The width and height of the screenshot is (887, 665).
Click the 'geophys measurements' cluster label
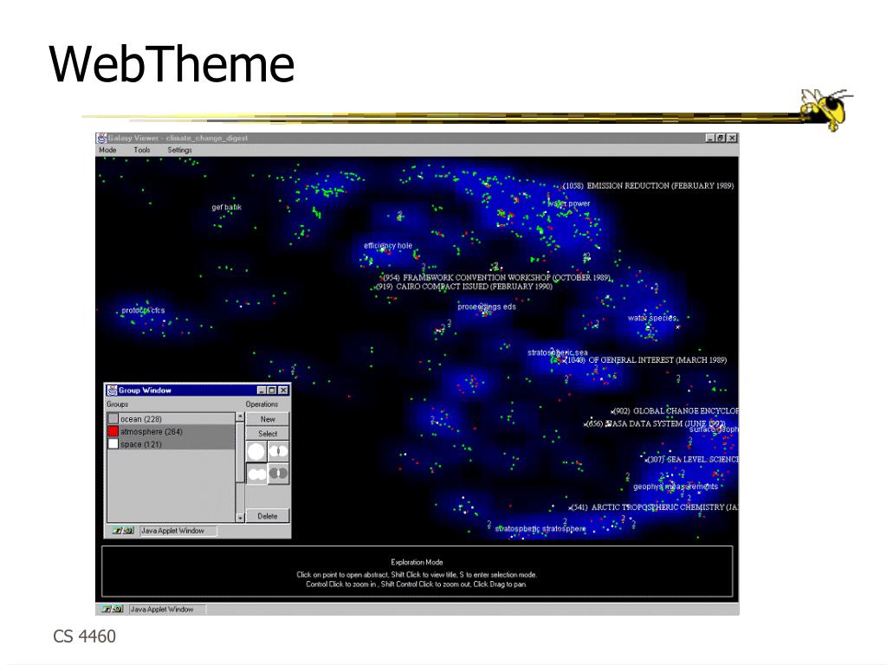point(676,487)
